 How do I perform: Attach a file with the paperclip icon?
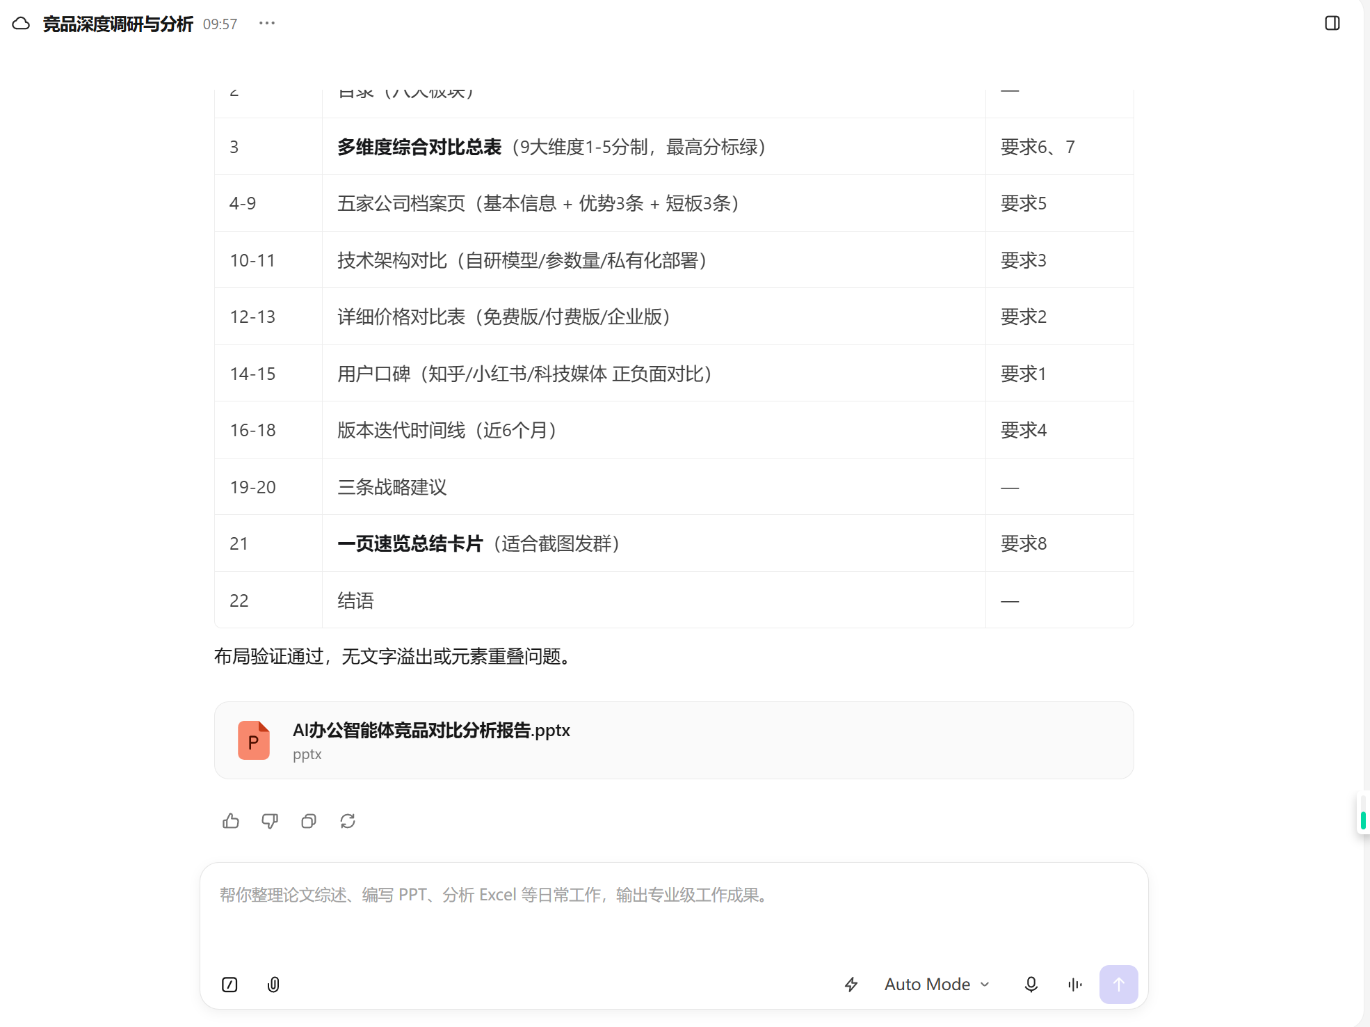(273, 985)
